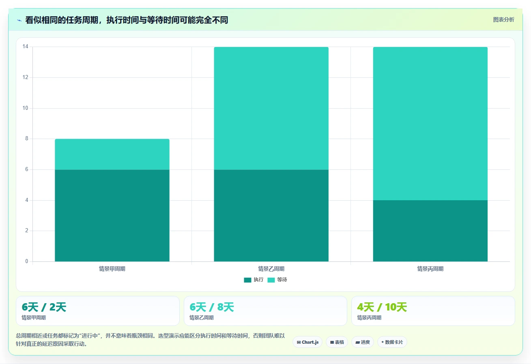Click 情景丙周期 waiting bar segment
531x364 pixels.
tap(430, 123)
